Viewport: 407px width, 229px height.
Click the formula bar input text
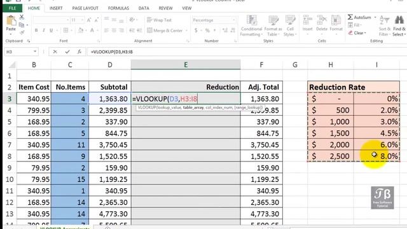click(x=112, y=52)
